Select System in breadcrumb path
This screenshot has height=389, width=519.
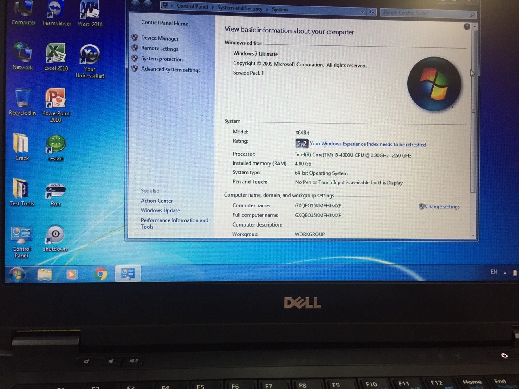pos(280,9)
